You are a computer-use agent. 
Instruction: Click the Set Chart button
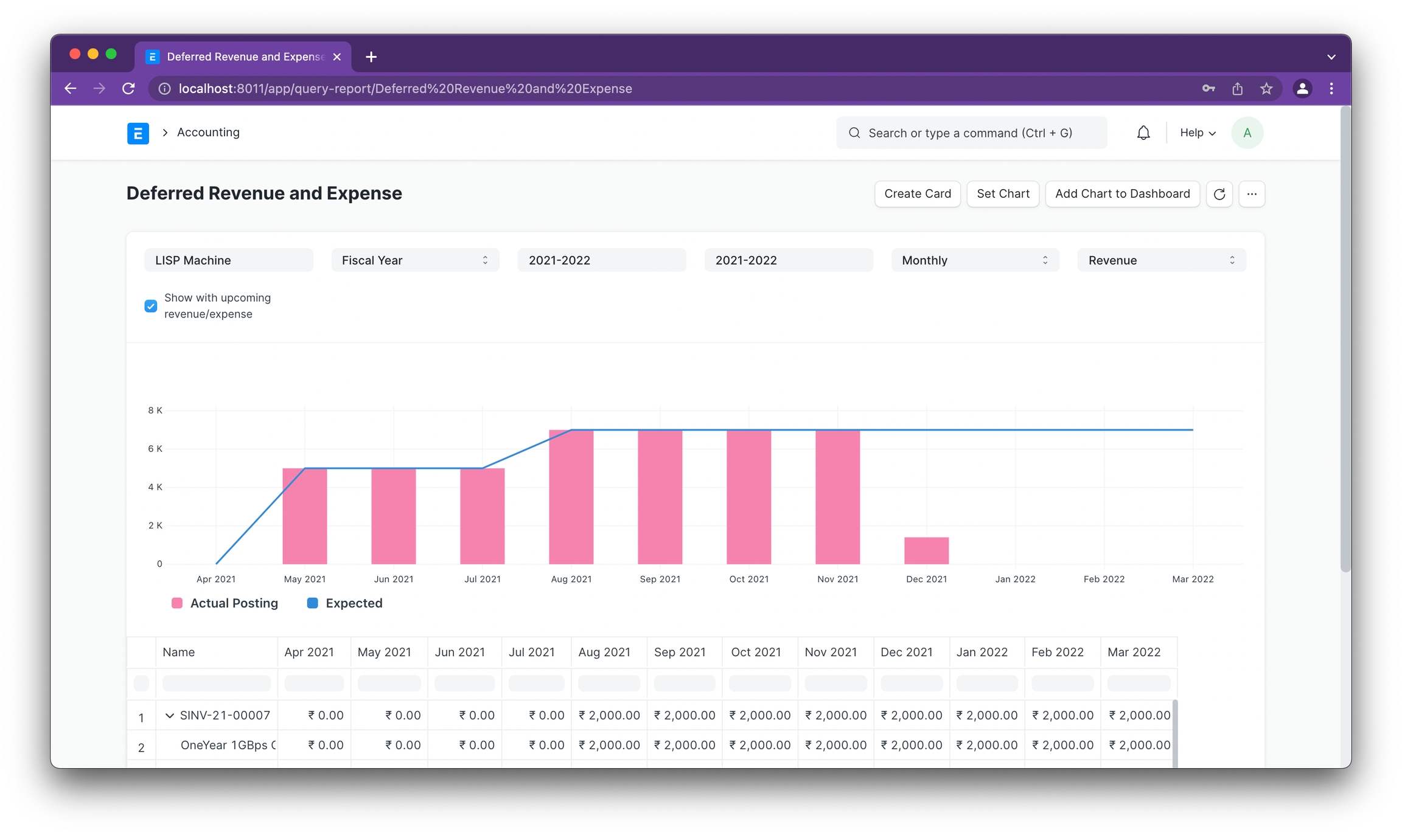(1002, 194)
